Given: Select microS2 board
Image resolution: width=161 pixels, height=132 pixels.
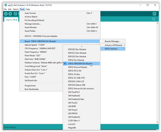Looking at the screenshot, I should click(x=82, y=124).
